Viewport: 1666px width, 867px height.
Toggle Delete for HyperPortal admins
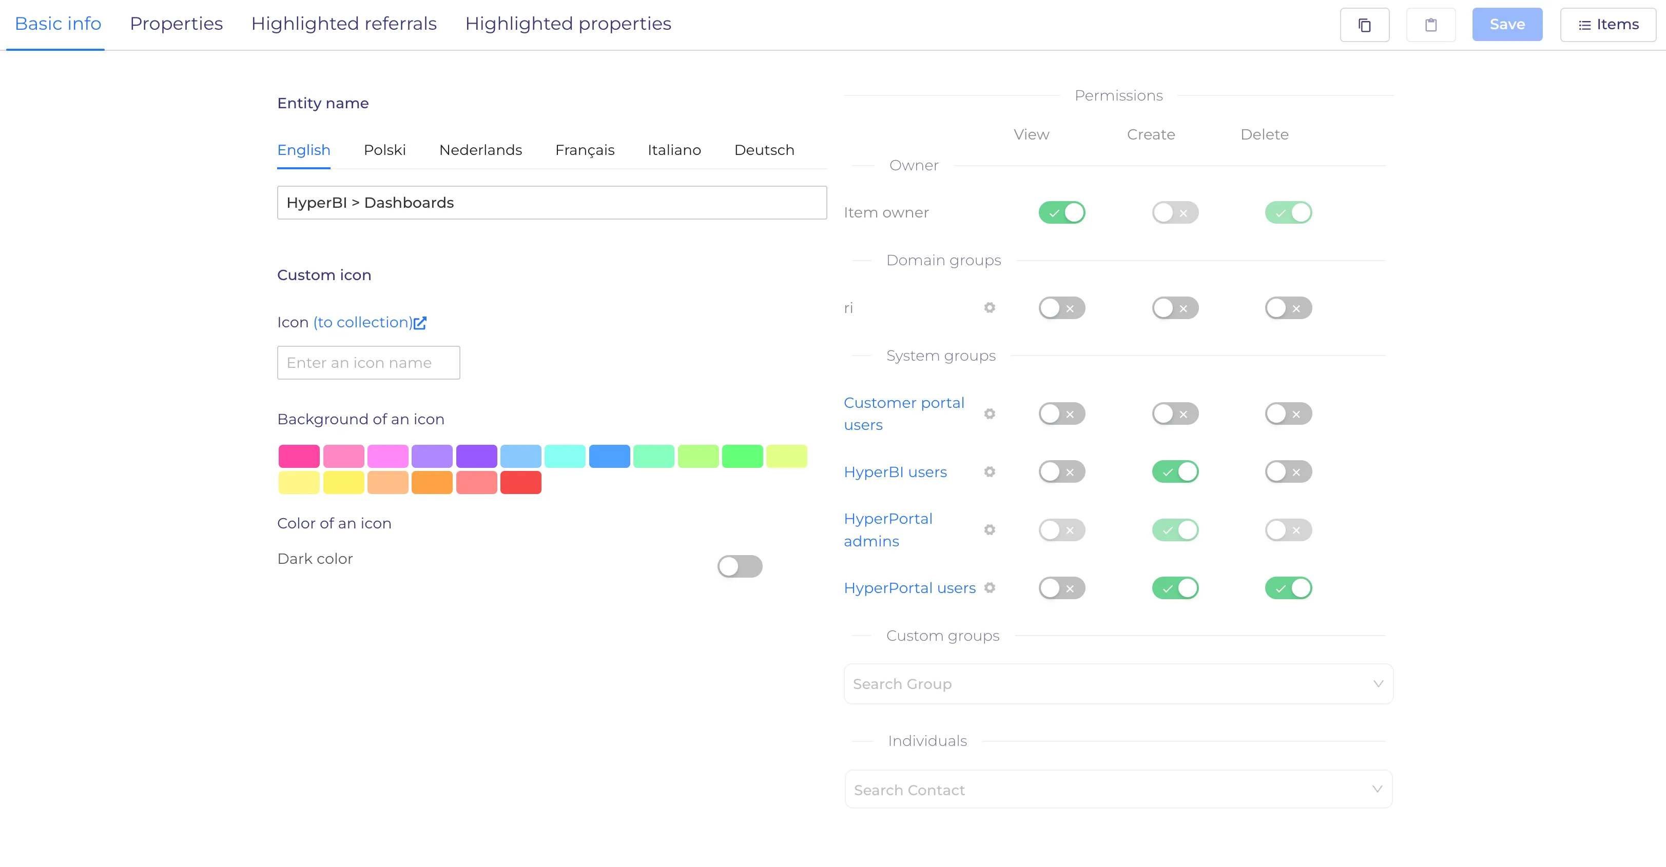pyautogui.click(x=1288, y=530)
